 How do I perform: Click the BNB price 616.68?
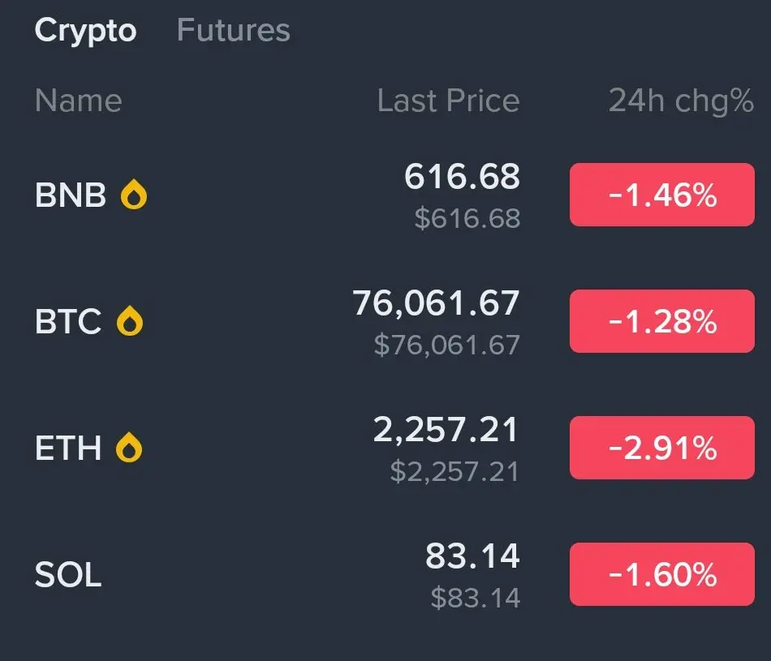pyautogui.click(x=463, y=176)
